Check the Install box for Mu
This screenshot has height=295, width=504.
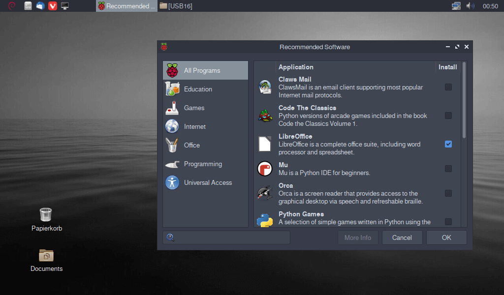click(448, 169)
